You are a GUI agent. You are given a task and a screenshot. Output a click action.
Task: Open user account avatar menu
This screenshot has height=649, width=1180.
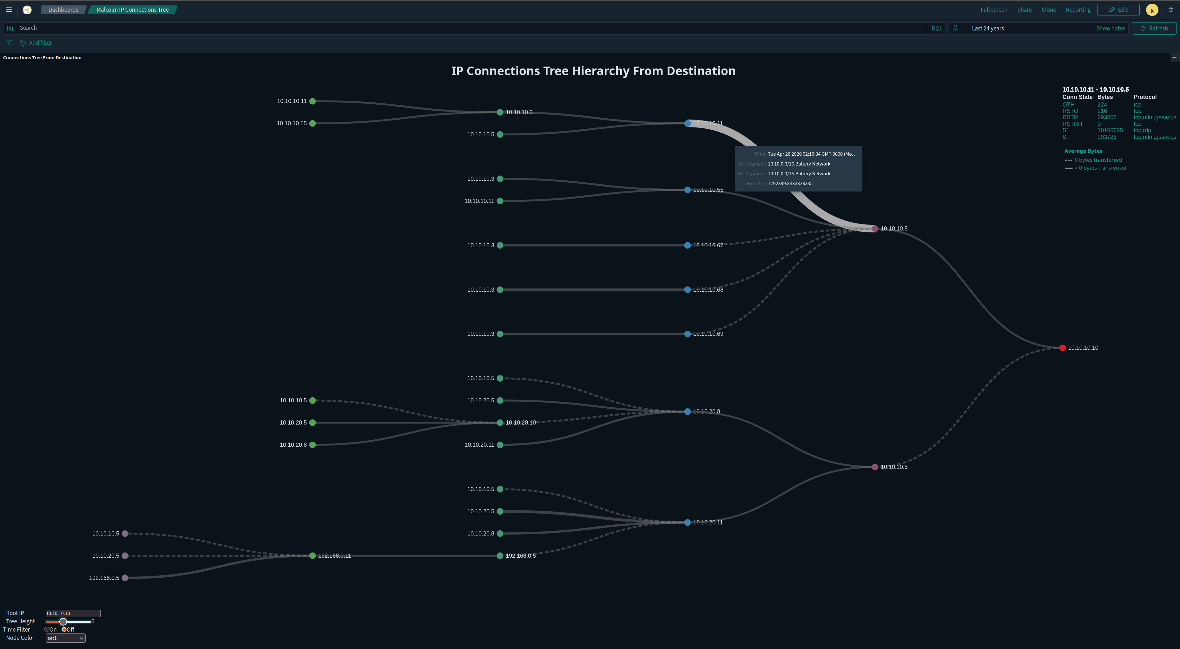[1152, 10]
